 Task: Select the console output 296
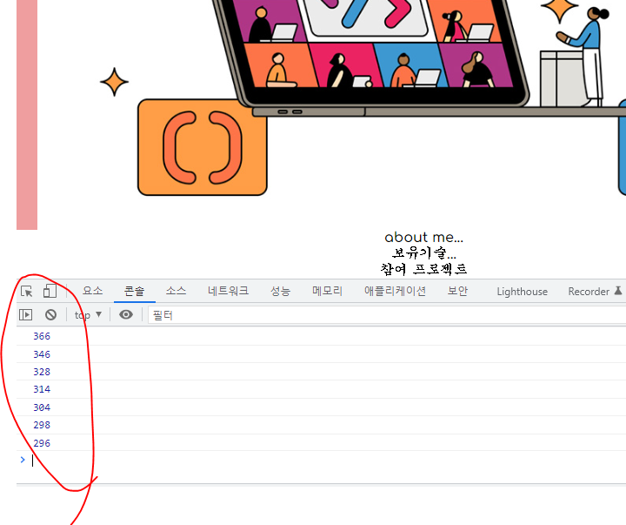[42, 443]
